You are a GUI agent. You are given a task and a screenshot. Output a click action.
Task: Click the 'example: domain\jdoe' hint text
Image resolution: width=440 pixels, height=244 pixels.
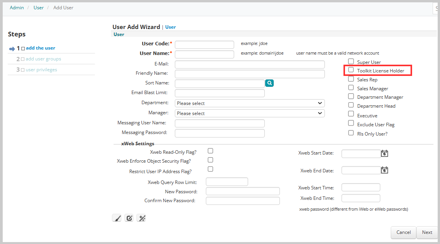(x=262, y=53)
